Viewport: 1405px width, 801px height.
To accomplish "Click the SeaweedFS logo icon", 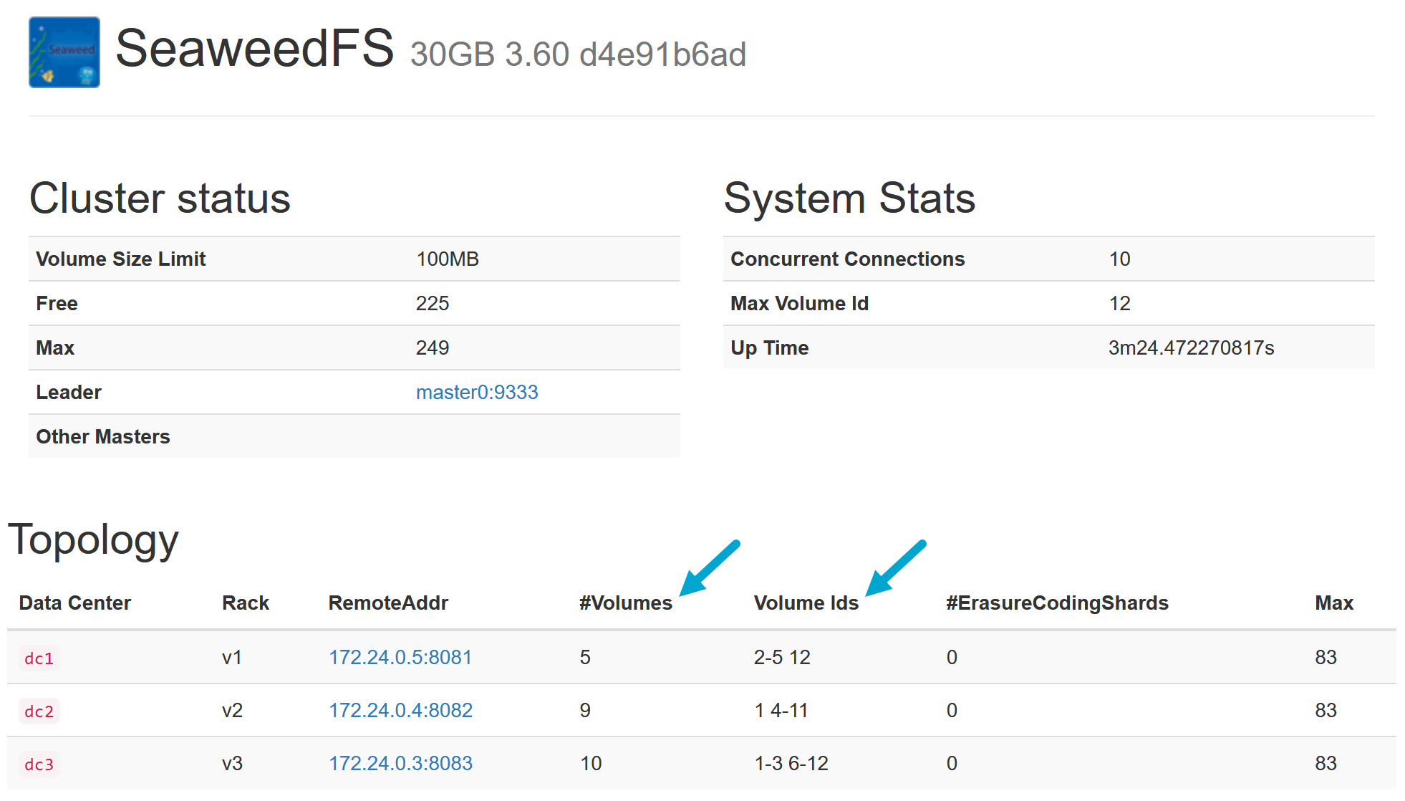I will [x=64, y=52].
